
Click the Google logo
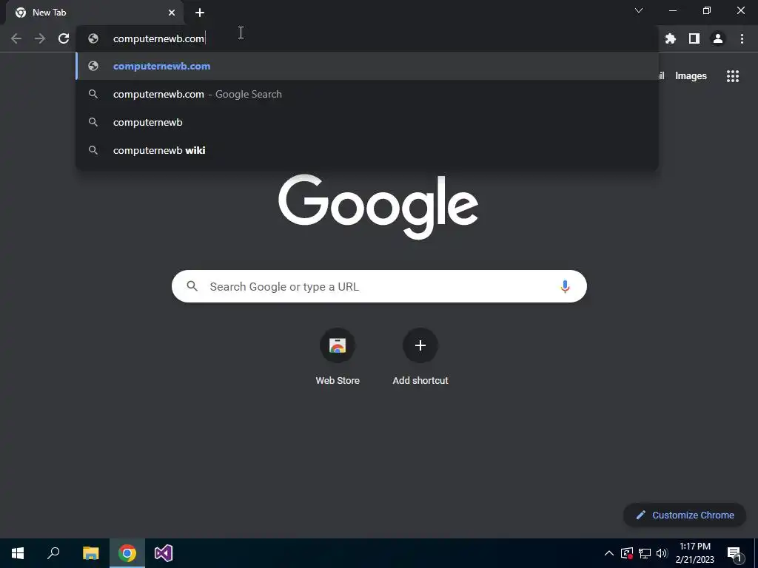(x=378, y=207)
